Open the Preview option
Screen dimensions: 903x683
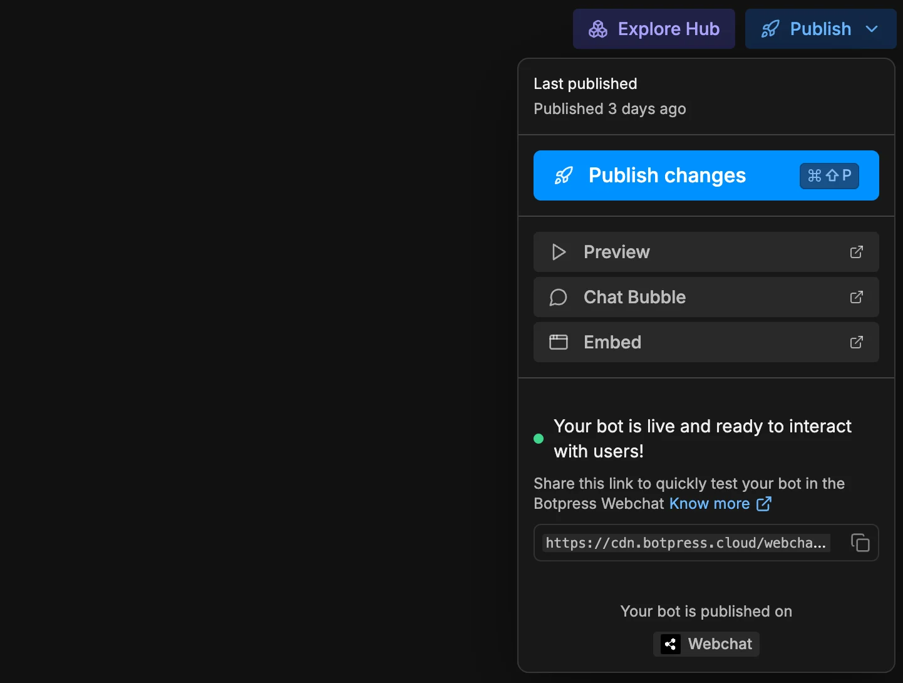(706, 252)
